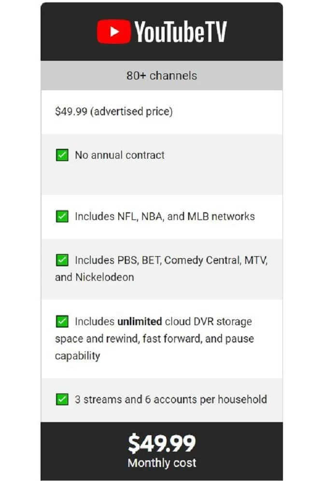Image resolution: width=309 pixels, height=481 pixels.
Task: Click the $49.99 (advertised price) text
Action: pos(114,111)
